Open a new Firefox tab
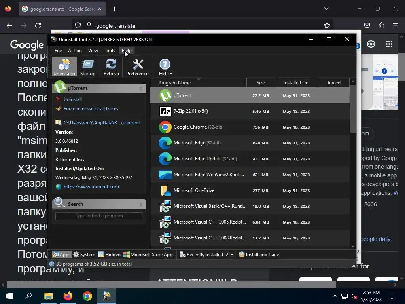The height and width of the screenshot is (304, 405). [114, 9]
